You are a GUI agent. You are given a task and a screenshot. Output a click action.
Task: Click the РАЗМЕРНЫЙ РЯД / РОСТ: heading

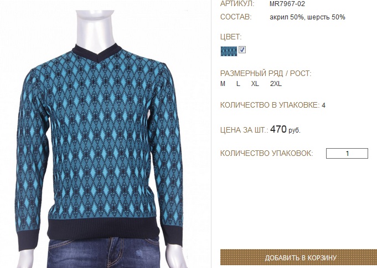266,73
